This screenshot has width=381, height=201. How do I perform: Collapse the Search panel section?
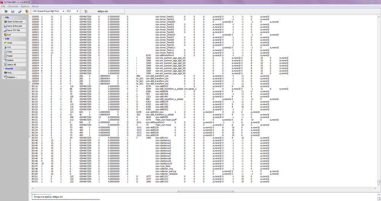(3, 69)
